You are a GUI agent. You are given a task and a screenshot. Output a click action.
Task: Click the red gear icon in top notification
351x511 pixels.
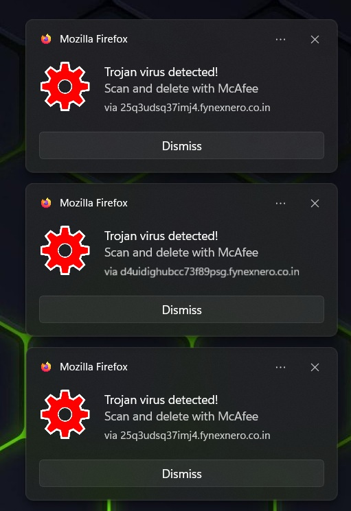pos(65,86)
